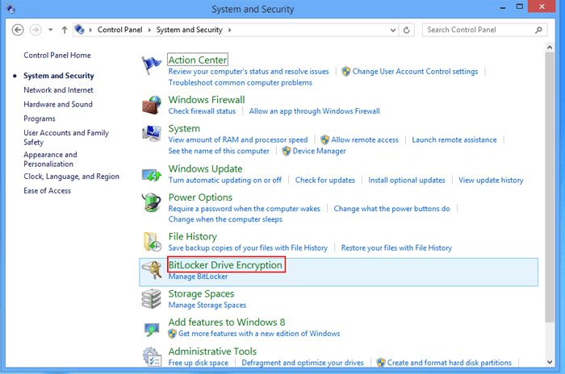This screenshot has width=565, height=374.
Task: Expand the chevron after System and Security breadcrumb
Action: coord(229,30)
